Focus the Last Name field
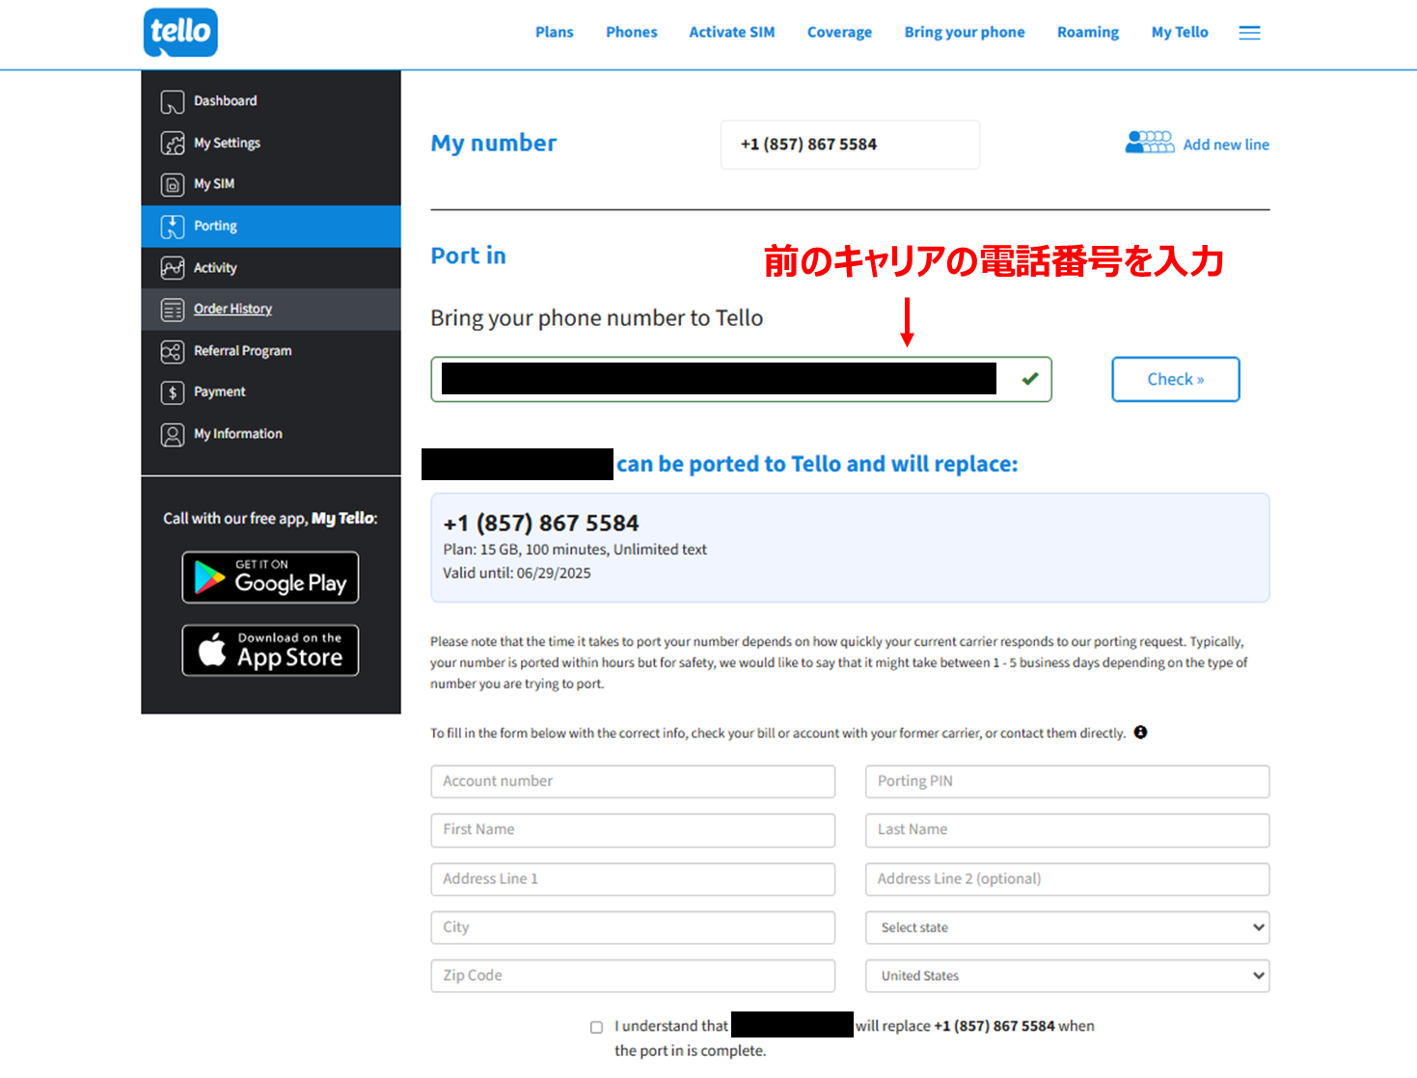This screenshot has width=1417, height=1078. (1067, 830)
